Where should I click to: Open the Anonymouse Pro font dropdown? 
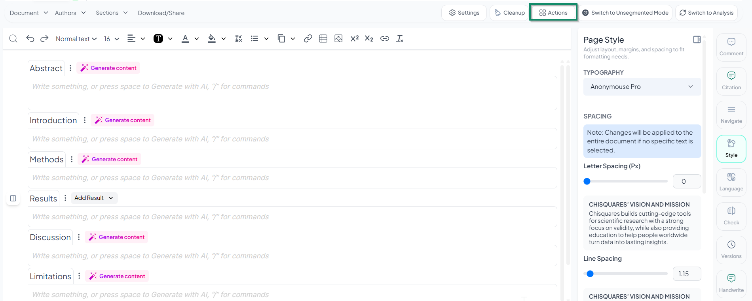coord(642,87)
